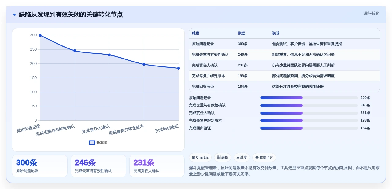Click the description 部分问题被延期、拆分或转为需求调整

pos(303,76)
